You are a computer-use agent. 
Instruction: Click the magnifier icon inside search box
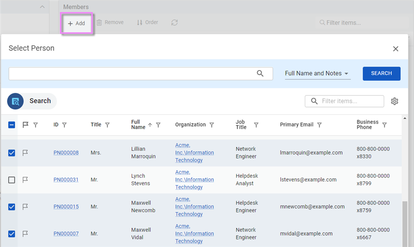(260, 73)
